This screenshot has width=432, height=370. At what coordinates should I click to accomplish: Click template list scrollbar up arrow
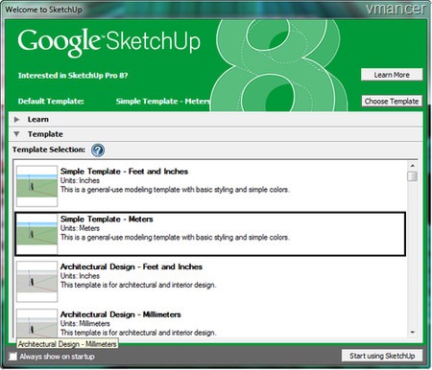click(413, 166)
